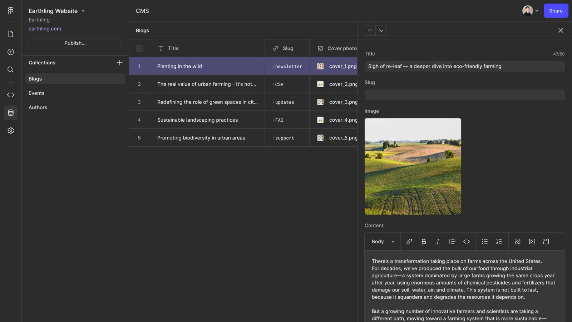The width and height of the screenshot is (572, 322).
Task: Select the Authors collection
Action: point(75,107)
